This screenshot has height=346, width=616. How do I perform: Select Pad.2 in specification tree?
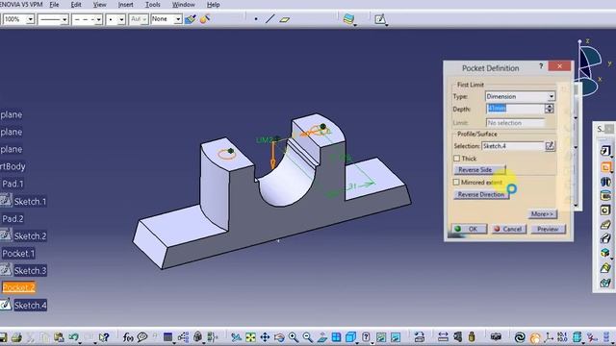(13, 218)
